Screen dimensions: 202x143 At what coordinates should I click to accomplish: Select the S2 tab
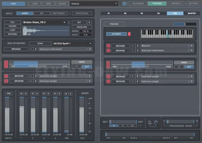(125, 13)
